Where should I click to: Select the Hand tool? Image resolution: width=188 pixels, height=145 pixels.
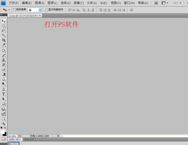3,119
